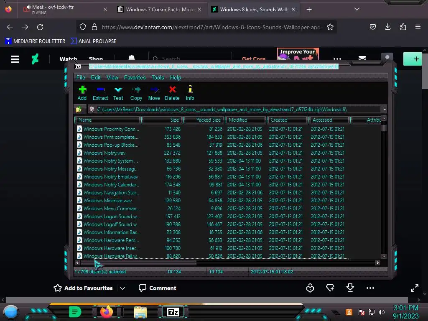
Task: Open a new browser tab
Action: [x=309, y=10]
